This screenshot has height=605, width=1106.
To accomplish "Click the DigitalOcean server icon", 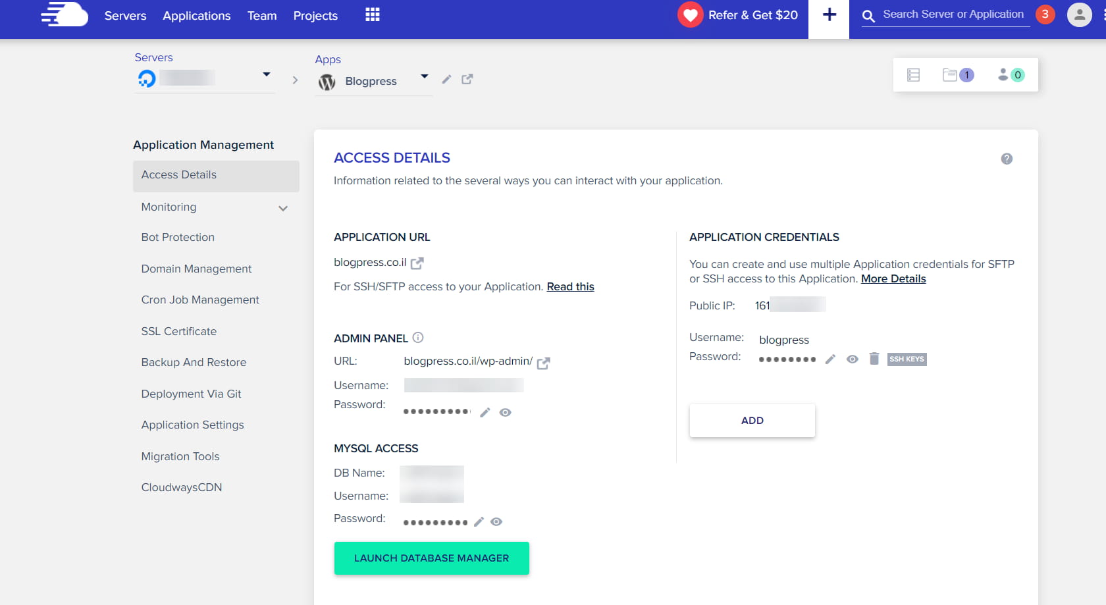I will [147, 78].
